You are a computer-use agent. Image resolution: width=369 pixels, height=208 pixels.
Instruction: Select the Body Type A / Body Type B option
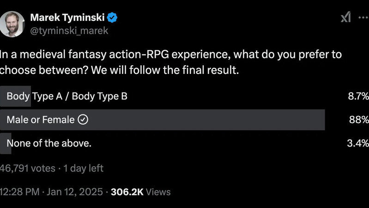coord(67,96)
